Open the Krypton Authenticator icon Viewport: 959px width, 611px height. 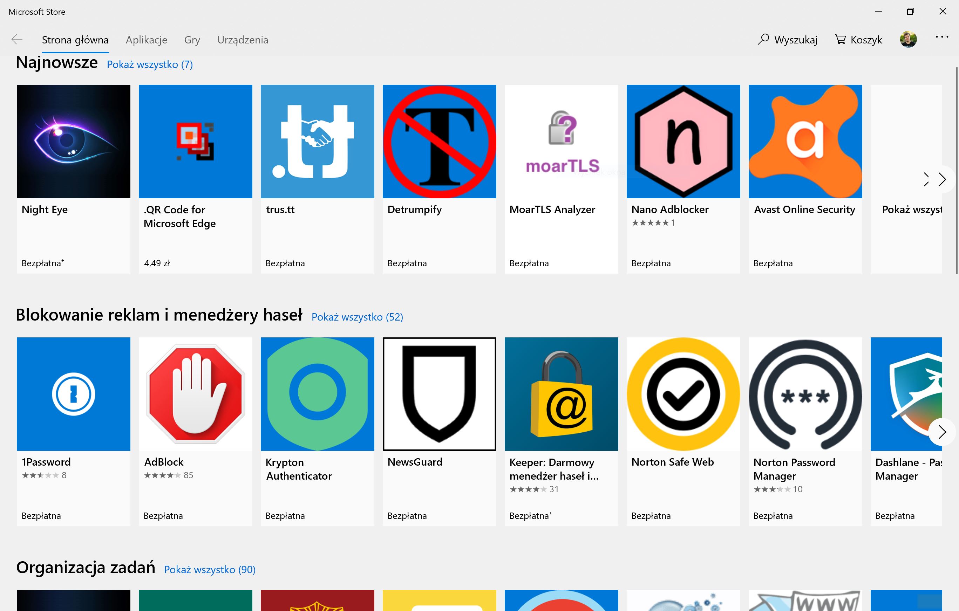(318, 394)
